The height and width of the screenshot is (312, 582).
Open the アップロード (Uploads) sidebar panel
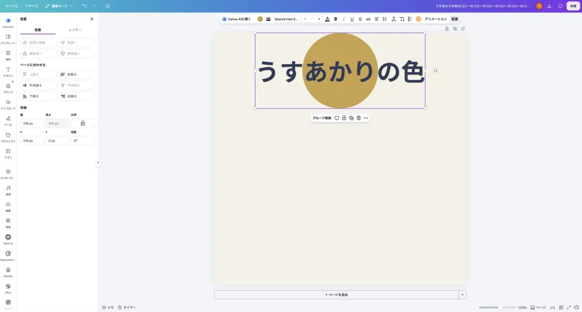8,104
